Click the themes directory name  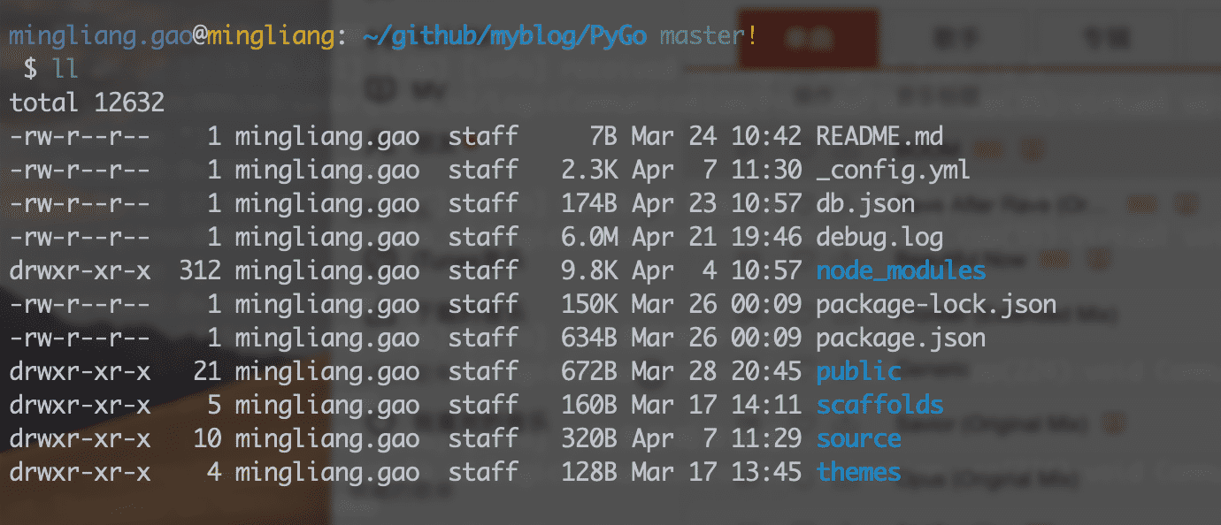coord(858,472)
